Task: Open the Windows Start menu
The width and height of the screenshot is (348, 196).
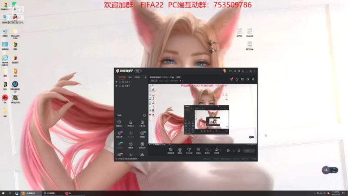Action: click(x=3, y=193)
